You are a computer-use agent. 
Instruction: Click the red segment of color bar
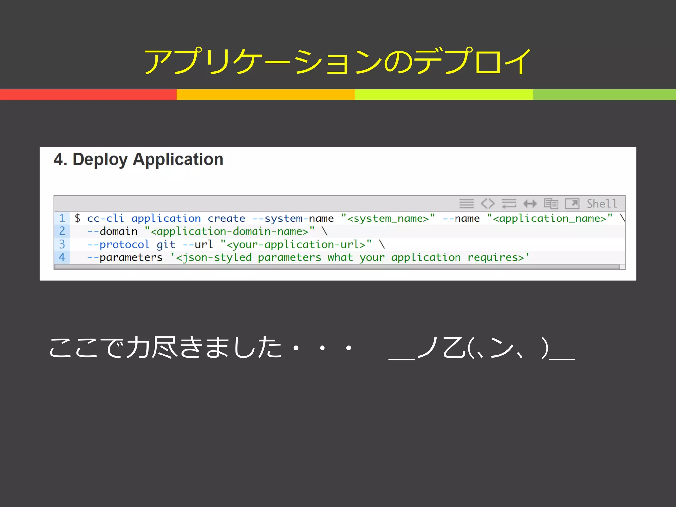(88, 94)
